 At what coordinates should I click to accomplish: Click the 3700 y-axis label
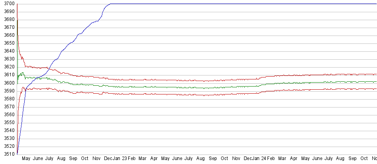click(x=8, y=4)
